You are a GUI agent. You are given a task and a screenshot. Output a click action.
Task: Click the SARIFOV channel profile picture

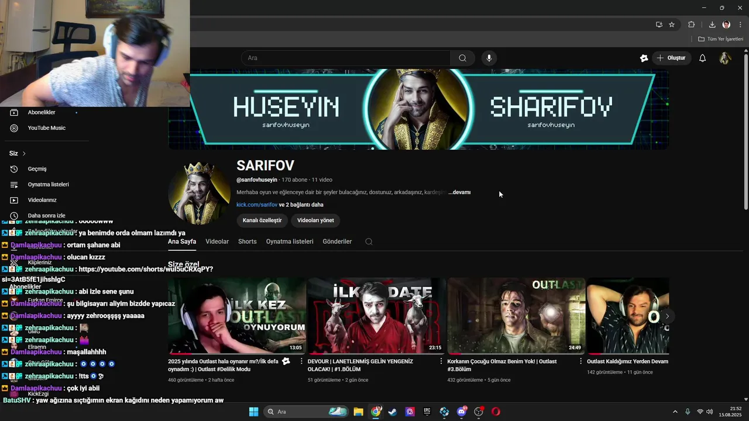(x=199, y=193)
